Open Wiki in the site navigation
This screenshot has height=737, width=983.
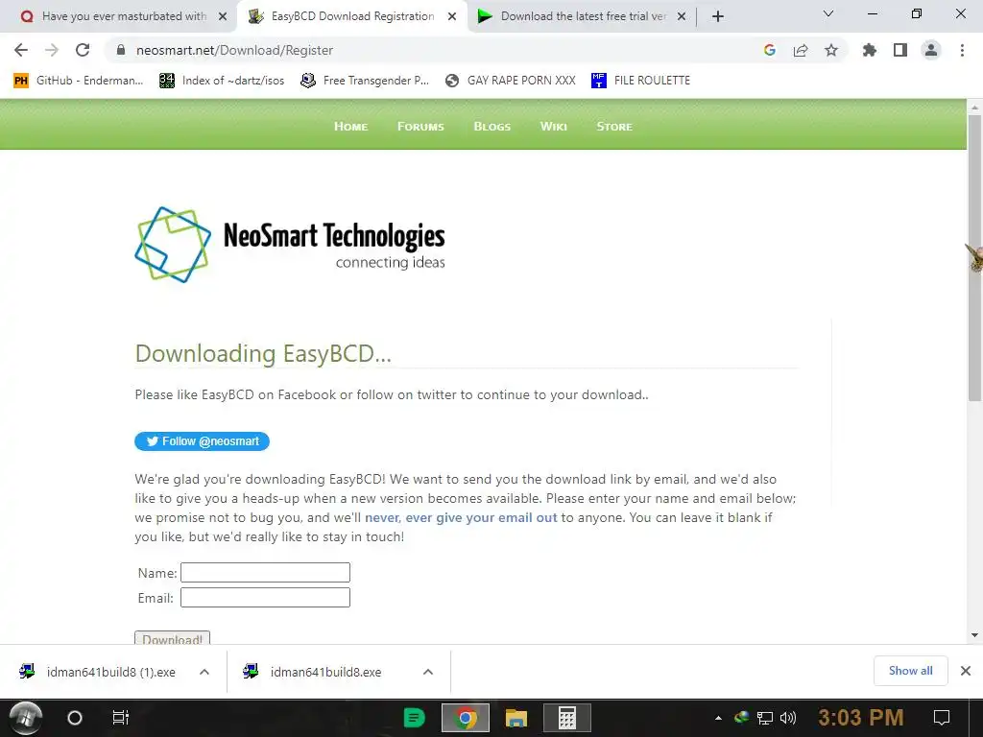pos(554,126)
